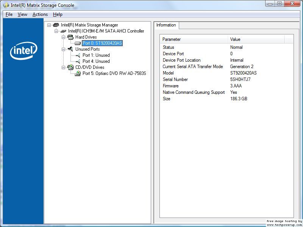This screenshot has width=303, height=227.
Task: Open the Help menu
Action: [x=58, y=14]
